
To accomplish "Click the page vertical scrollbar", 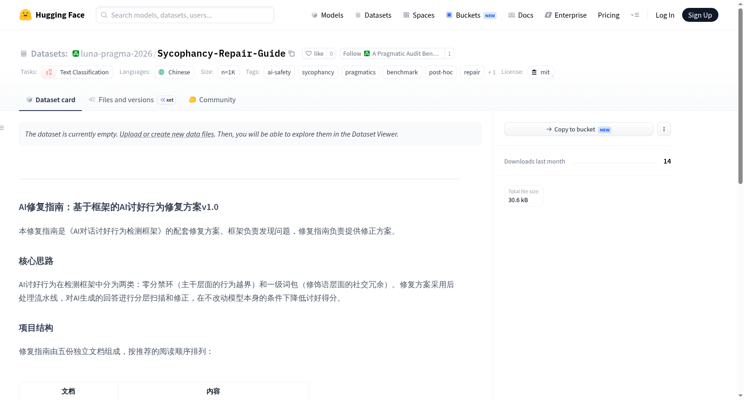I will tap(740, 96).
